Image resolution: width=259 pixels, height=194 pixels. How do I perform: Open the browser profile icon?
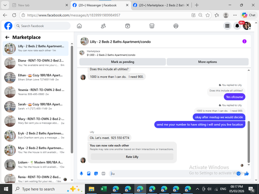[226, 15]
